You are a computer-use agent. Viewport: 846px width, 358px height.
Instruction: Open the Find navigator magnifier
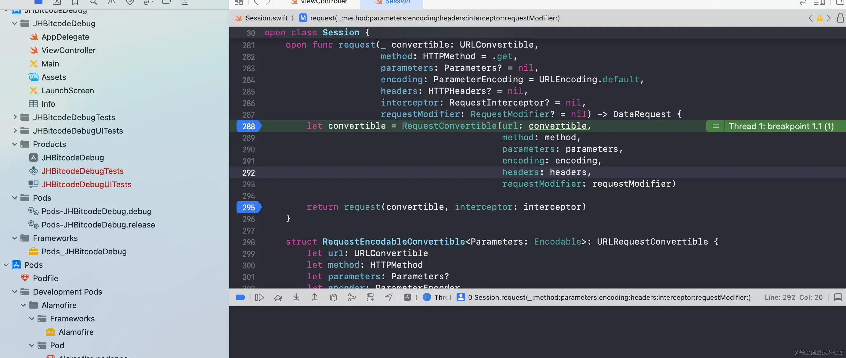pos(93,2)
